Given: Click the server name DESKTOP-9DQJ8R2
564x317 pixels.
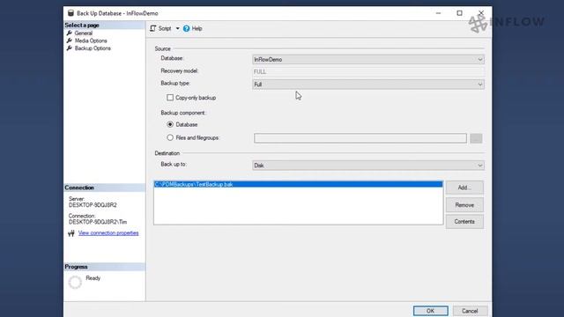Looking at the screenshot, I should point(93,205).
